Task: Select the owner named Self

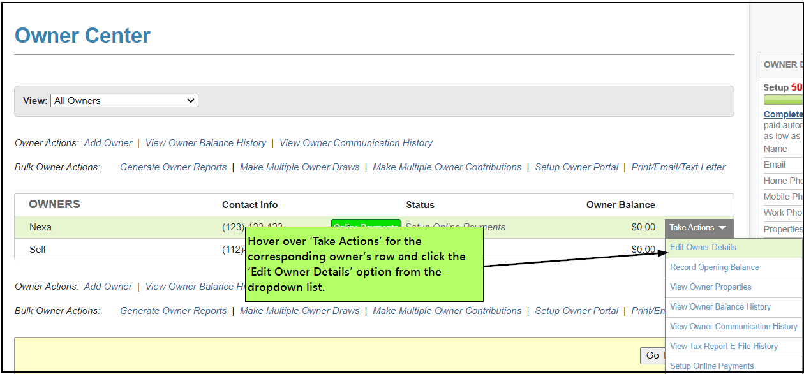Action: (x=38, y=250)
